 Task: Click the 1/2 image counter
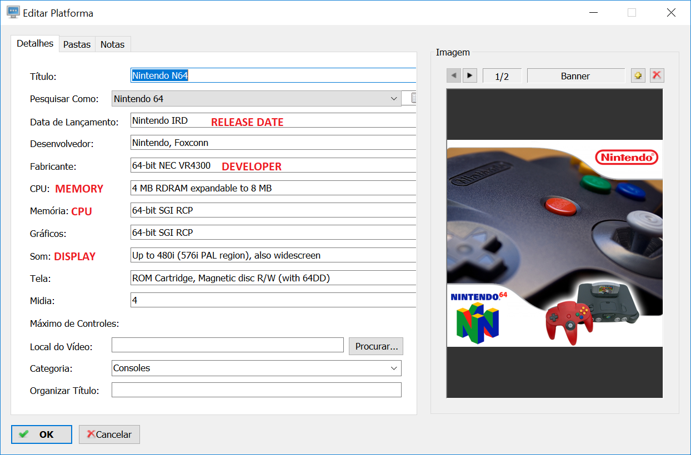(x=502, y=76)
